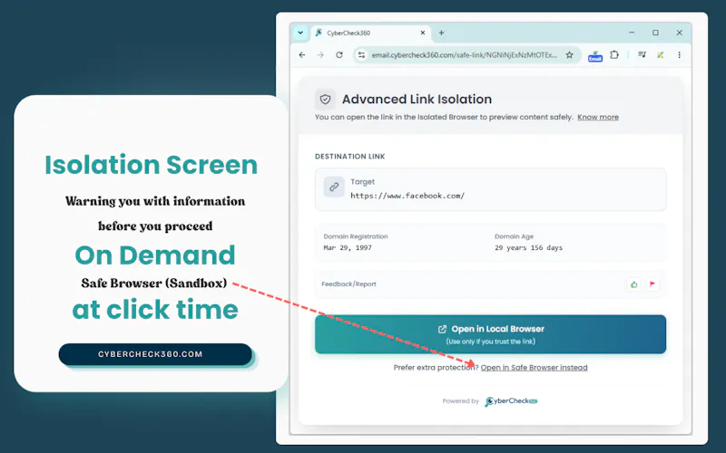Click the thumbs up feedback icon
Screen dimensions: 726x453
pyautogui.click(x=633, y=284)
